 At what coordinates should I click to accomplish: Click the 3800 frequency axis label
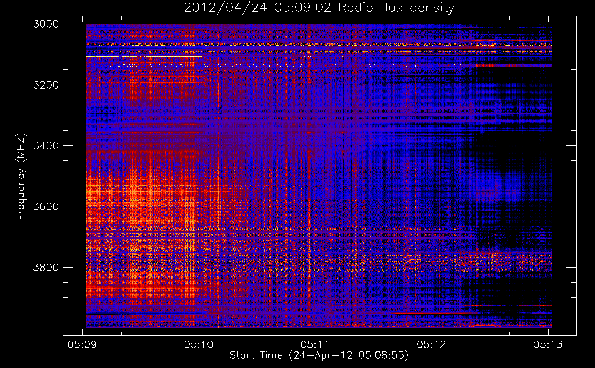point(46,267)
